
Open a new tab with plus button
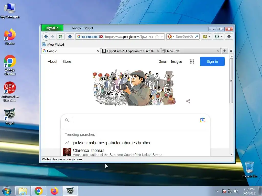click(x=225, y=51)
